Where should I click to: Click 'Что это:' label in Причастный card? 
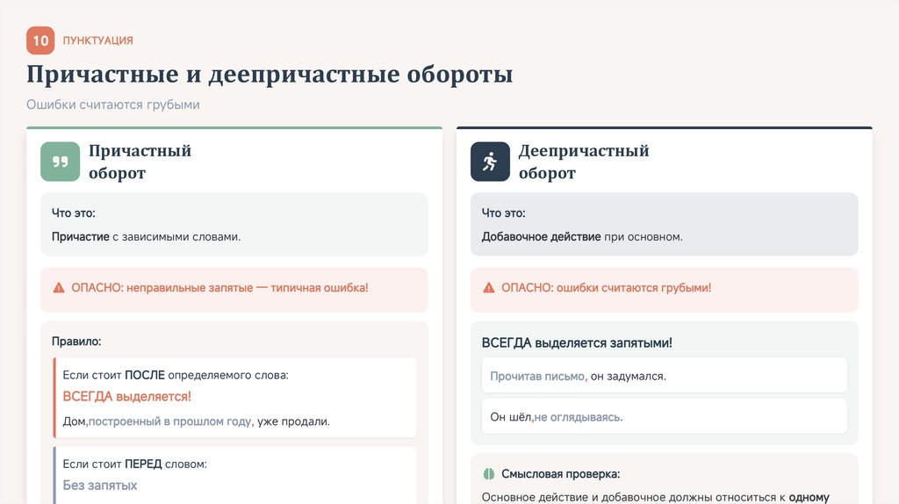pos(74,213)
